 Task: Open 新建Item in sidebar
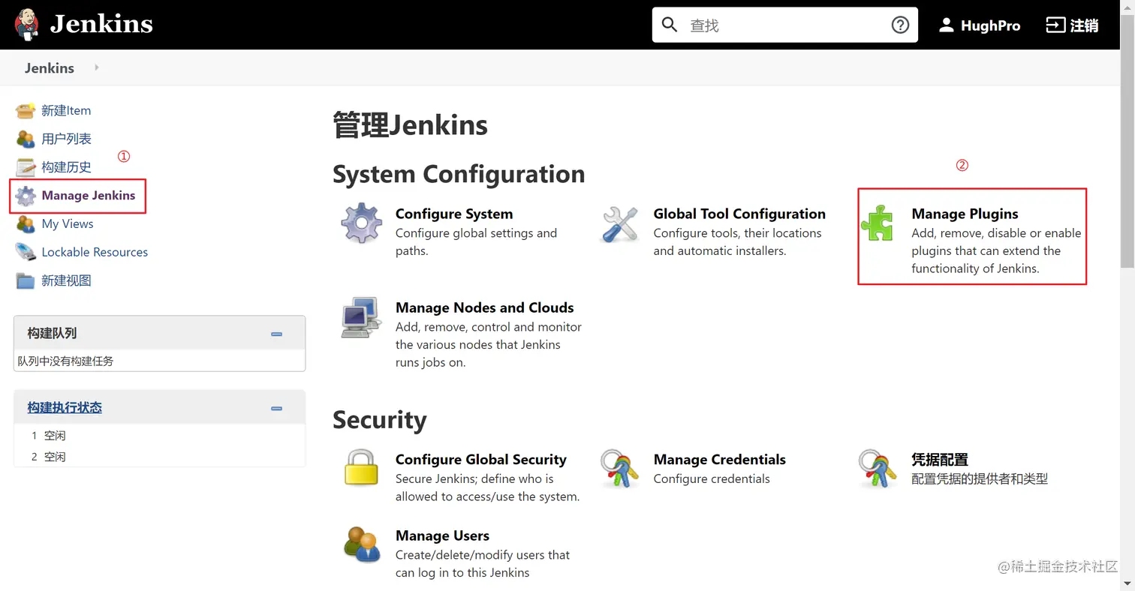click(x=66, y=110)
